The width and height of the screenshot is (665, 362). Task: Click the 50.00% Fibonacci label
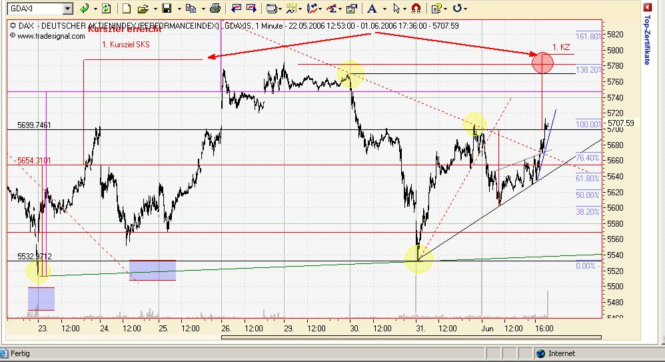[588, 195]
